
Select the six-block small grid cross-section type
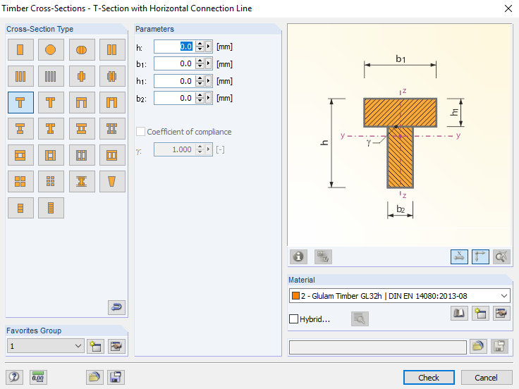click(x=51, y=181)
